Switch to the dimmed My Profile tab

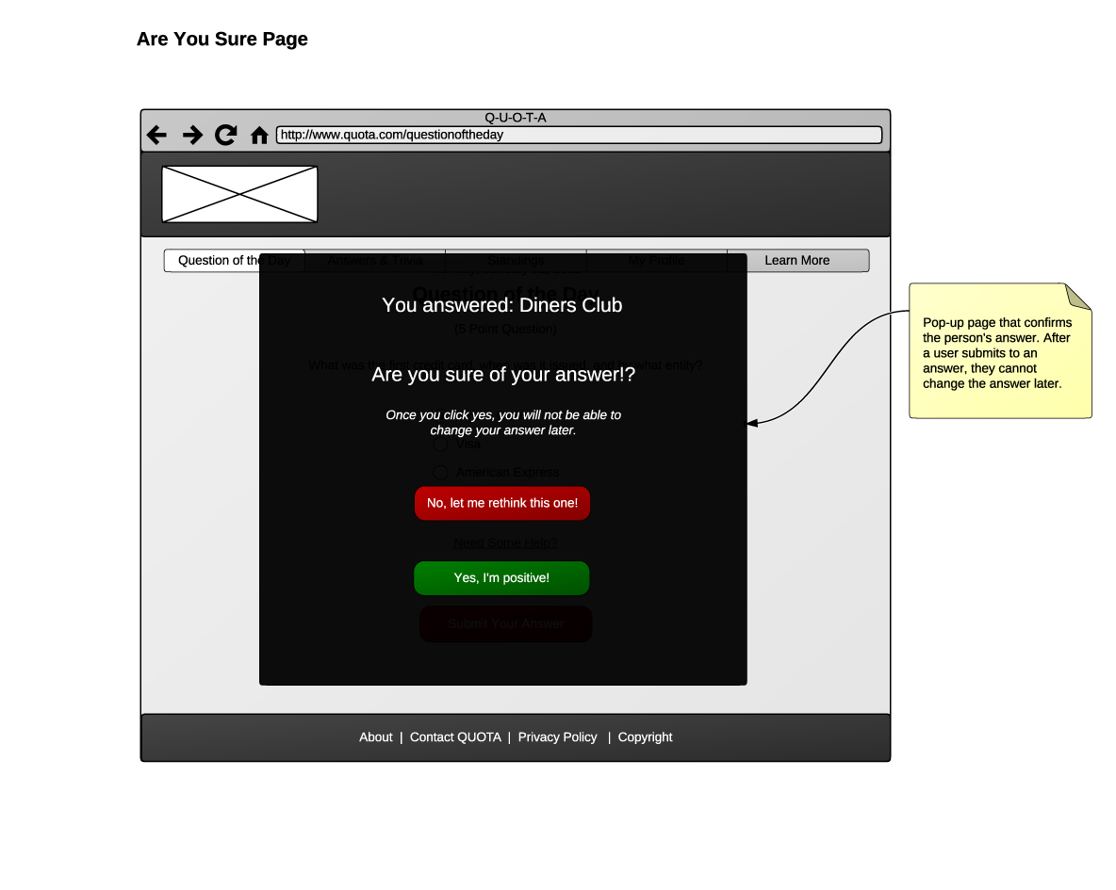coord(657,260)
